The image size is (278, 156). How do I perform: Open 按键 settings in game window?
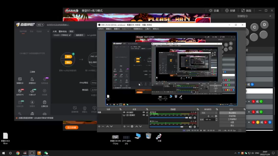tap(230, 11)
